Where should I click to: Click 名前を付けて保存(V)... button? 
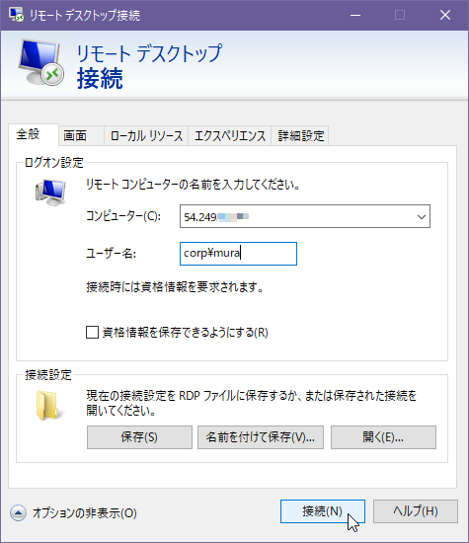261,437
